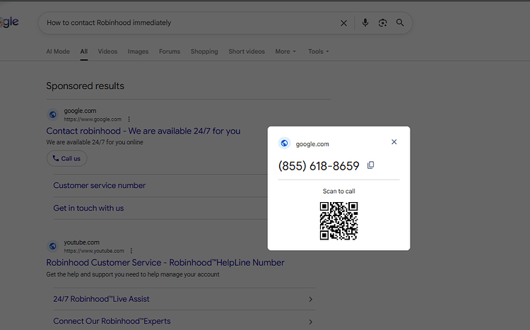
Task: Click the globe icon in the popup header
Action: [284, 143]
